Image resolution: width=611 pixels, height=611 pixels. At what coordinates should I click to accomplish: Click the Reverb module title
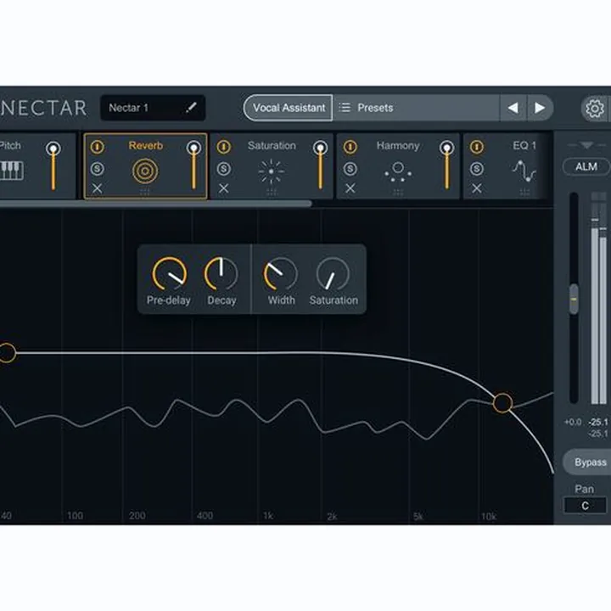tap(146, 146)
